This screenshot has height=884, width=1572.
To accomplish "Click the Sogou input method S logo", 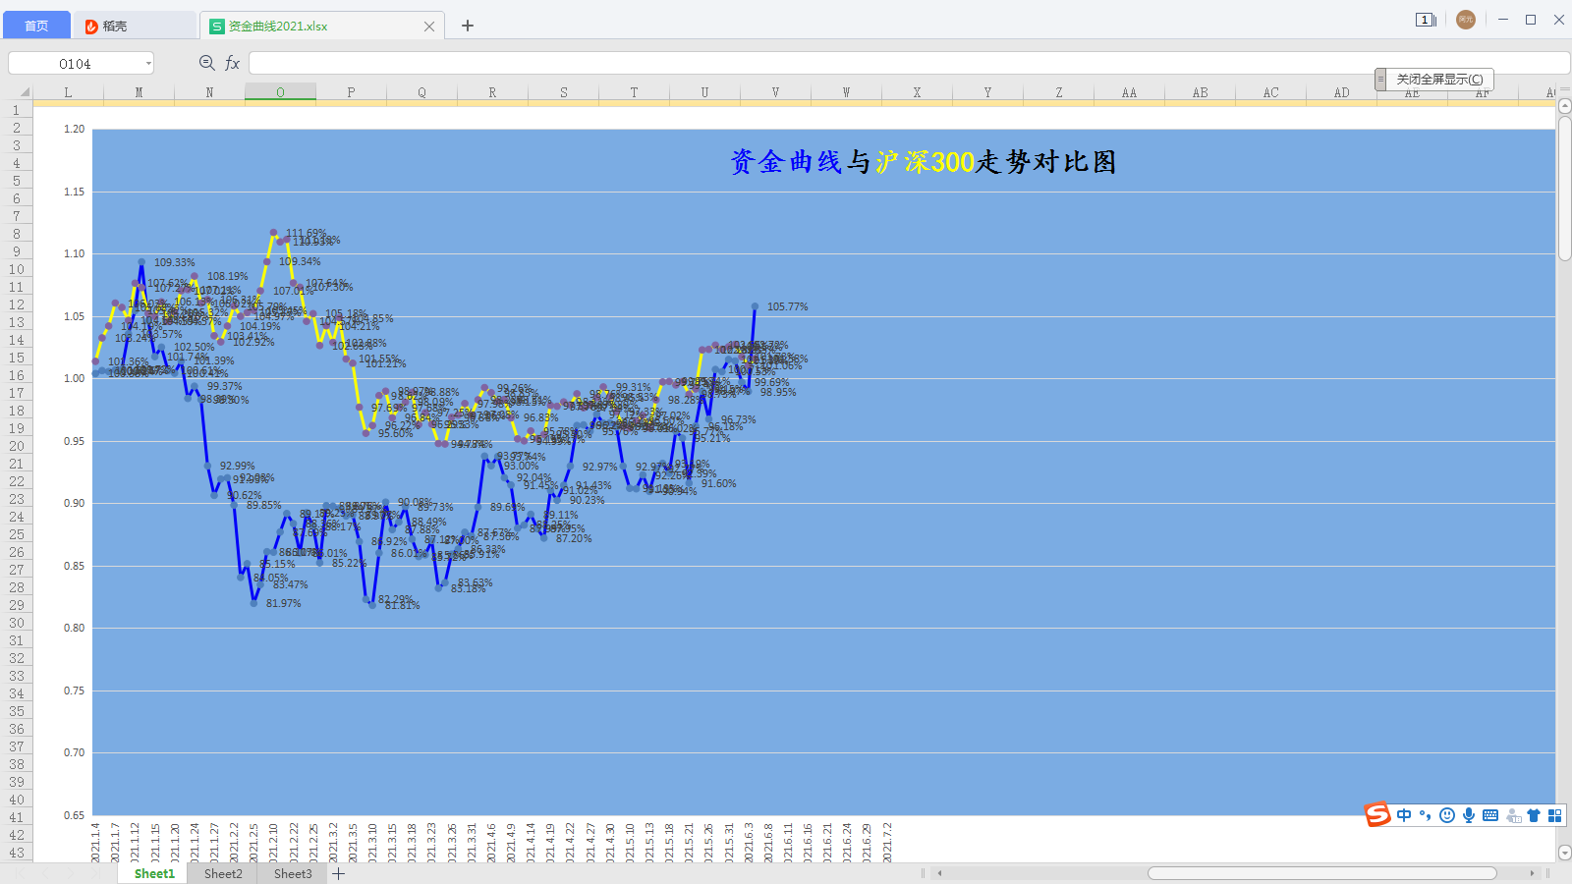I will click(1378, 814).
